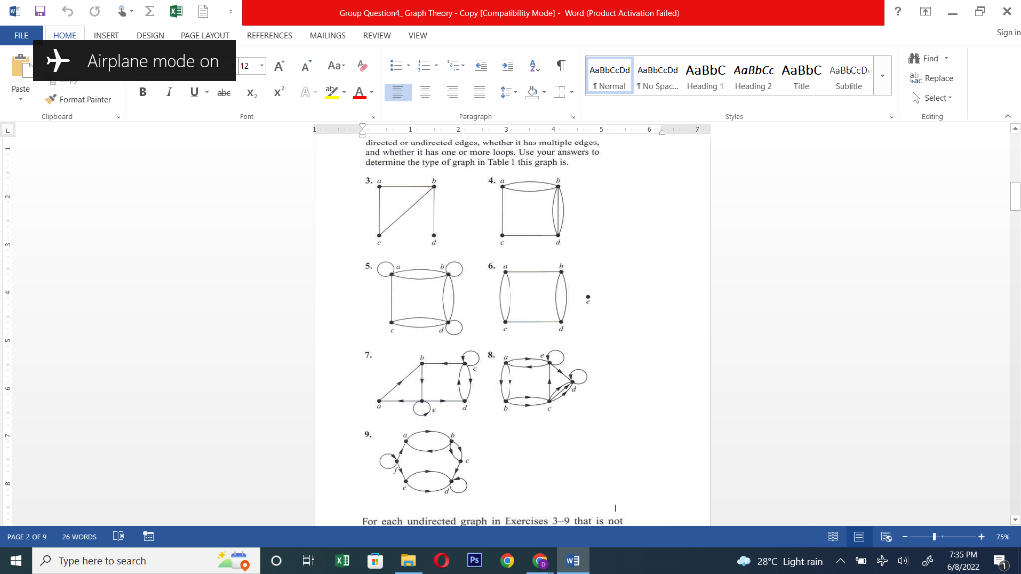Toggle italic formatting
This screenshot has height=574, width=1021.
169,92
